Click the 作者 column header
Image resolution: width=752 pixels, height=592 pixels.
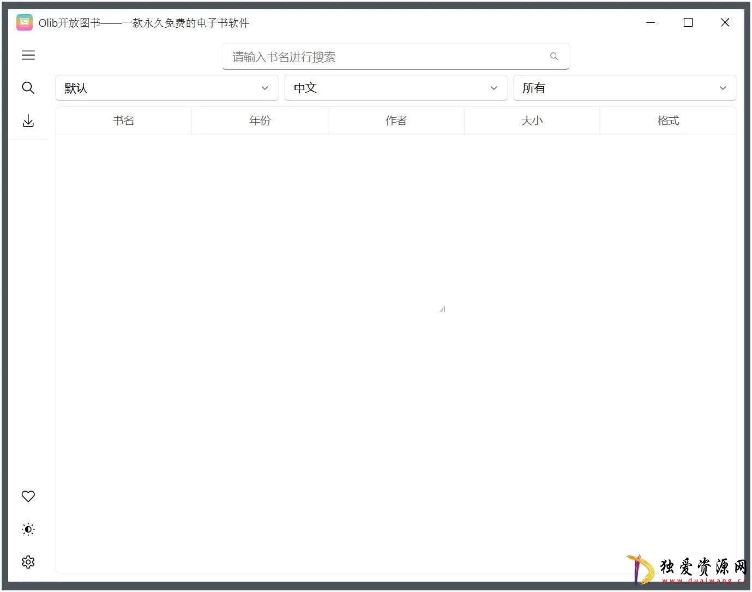[x=396, y=120]
